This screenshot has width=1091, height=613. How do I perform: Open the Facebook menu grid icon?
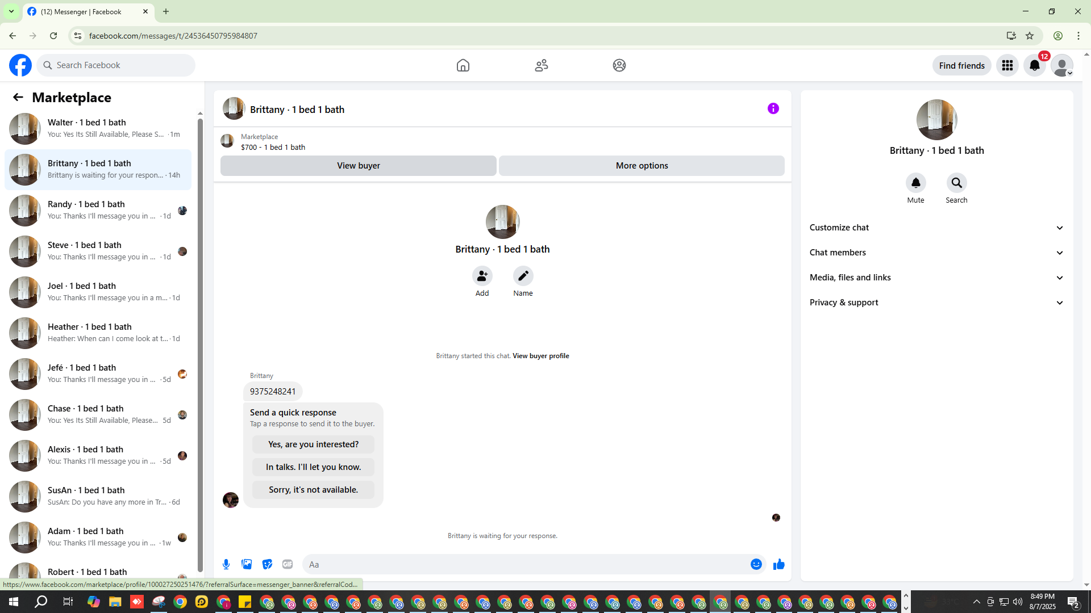coord(1007,65)
